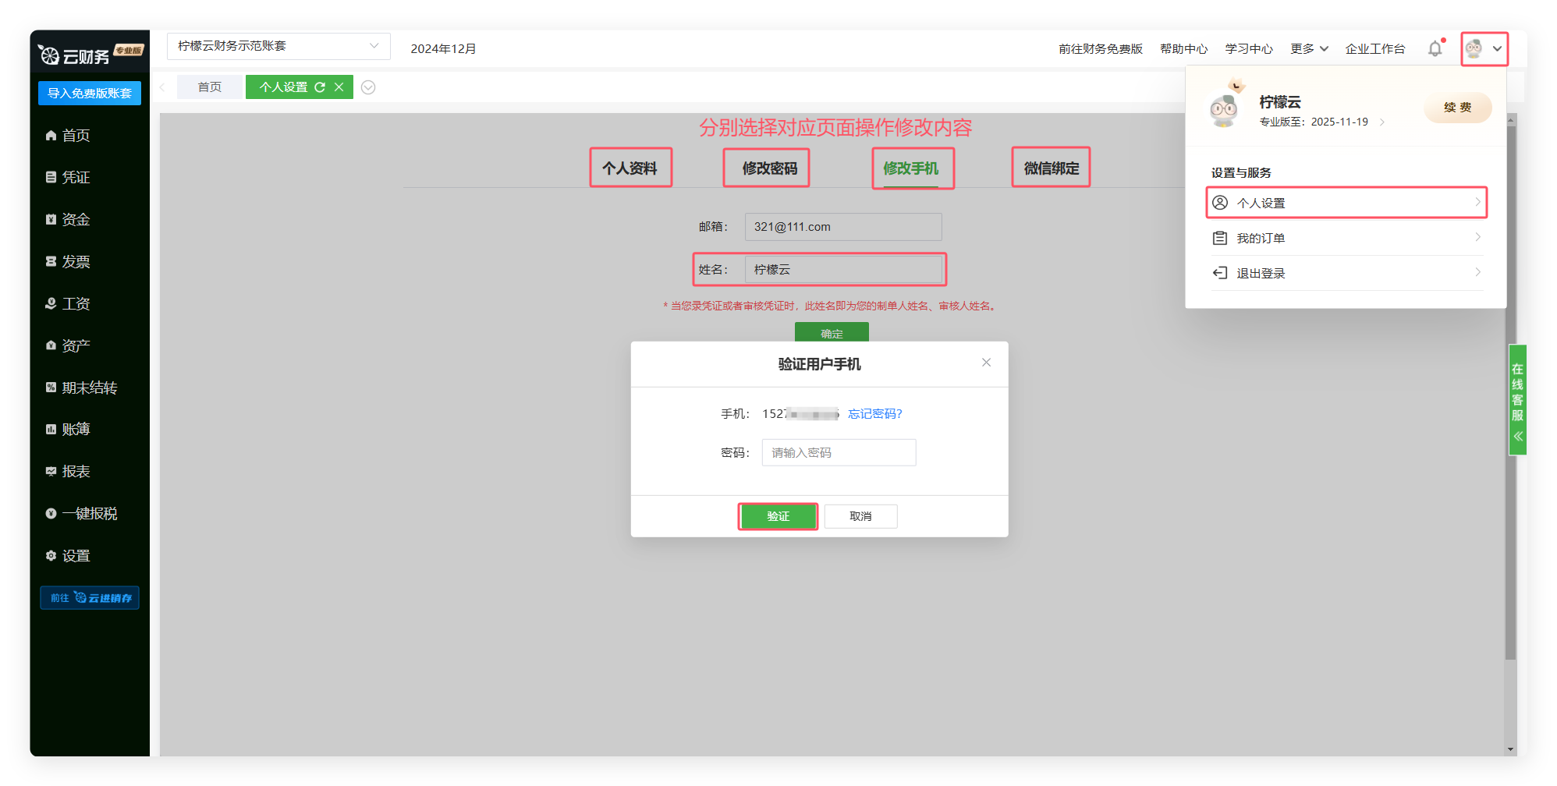Click the 密码 input field
Viewport: 1557px width, 786px height.
pyautogui.click(x=839, y=453)
